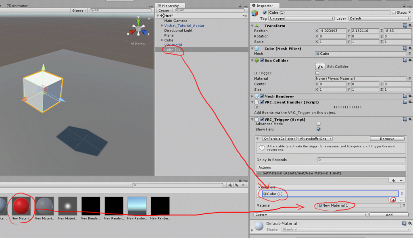Open the Layer dropdown set to Default
The image size is (413, 238).
pos(380,19)
